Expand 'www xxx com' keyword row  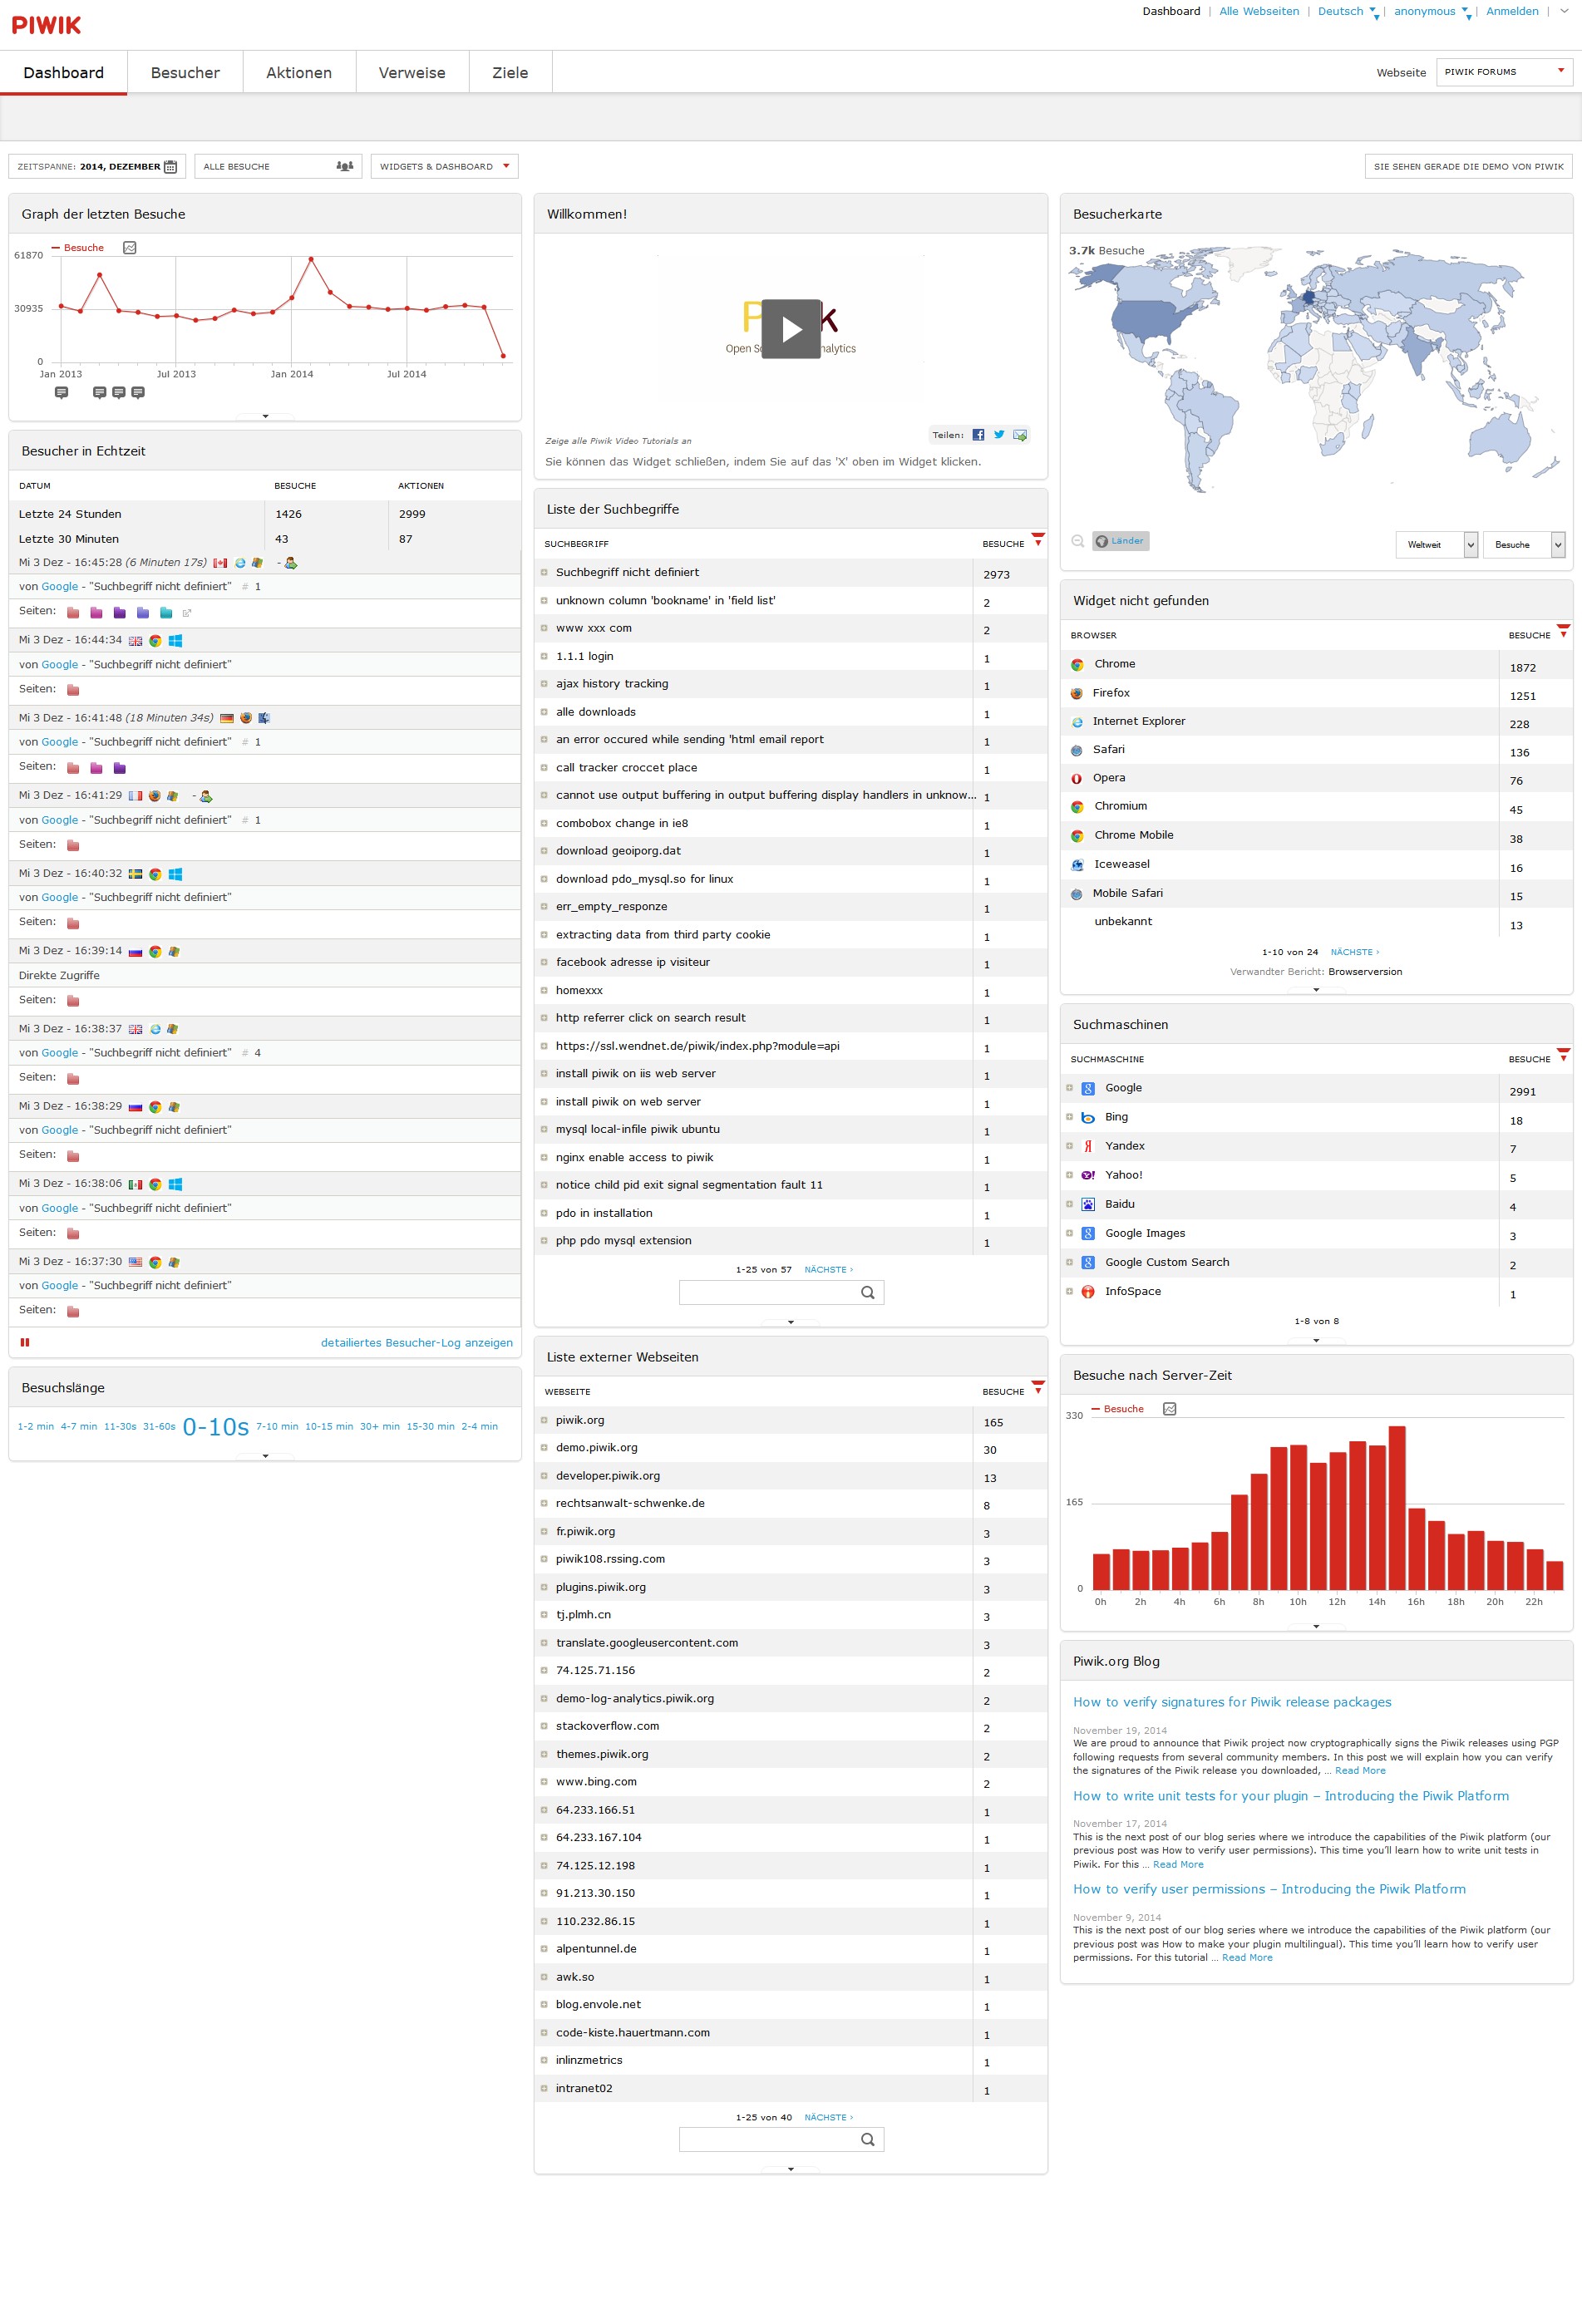[x=545, y=629]
